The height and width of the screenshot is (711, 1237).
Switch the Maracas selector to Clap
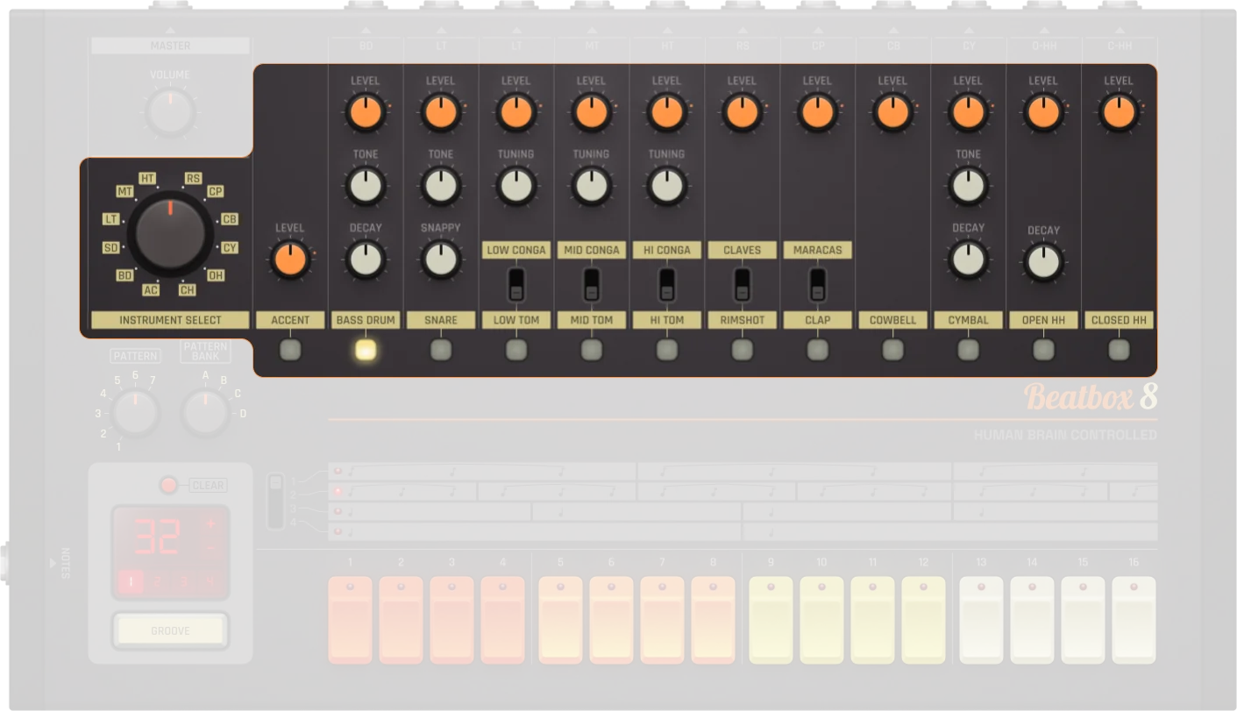pos(817,282)
